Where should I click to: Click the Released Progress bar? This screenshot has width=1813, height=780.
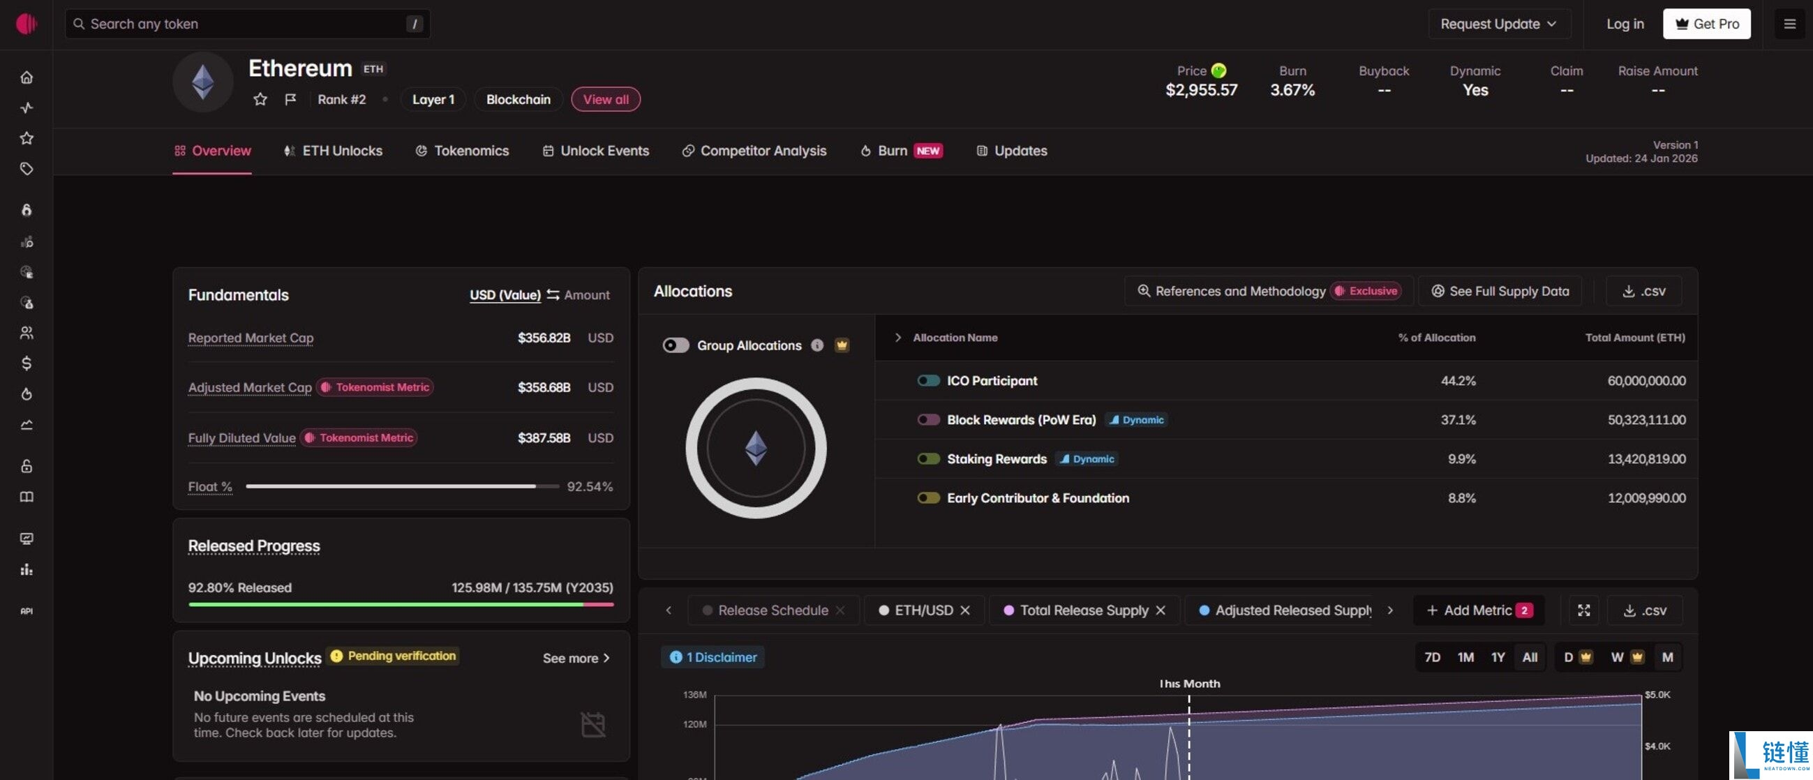tap(401, 604)
